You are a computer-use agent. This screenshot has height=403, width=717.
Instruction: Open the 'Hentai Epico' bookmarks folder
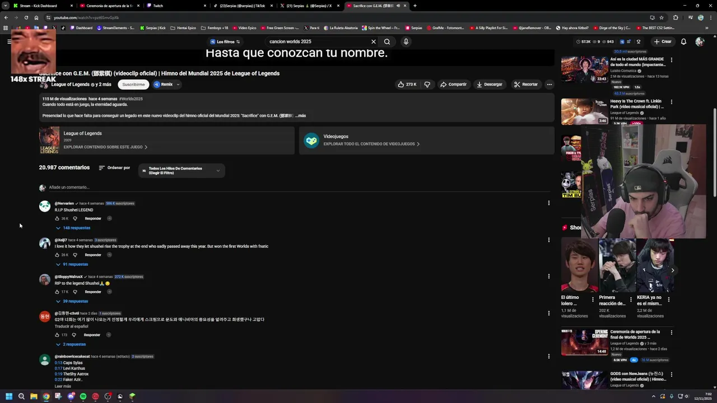183,27
